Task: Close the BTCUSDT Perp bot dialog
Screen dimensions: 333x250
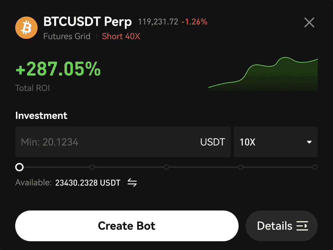Action: [309, 23]
